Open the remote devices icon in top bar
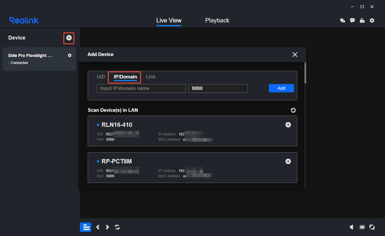385x236 pixels. [x=342, y=20]
